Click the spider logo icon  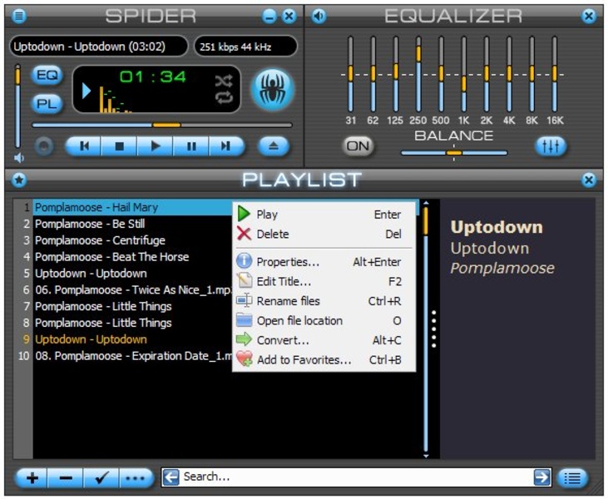(272, 90)
